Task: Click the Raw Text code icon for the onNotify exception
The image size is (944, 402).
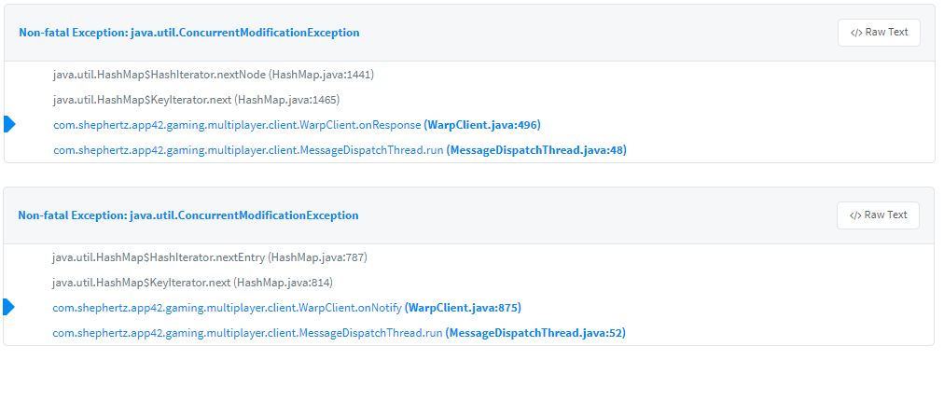Action: click(x=855, y=215)
